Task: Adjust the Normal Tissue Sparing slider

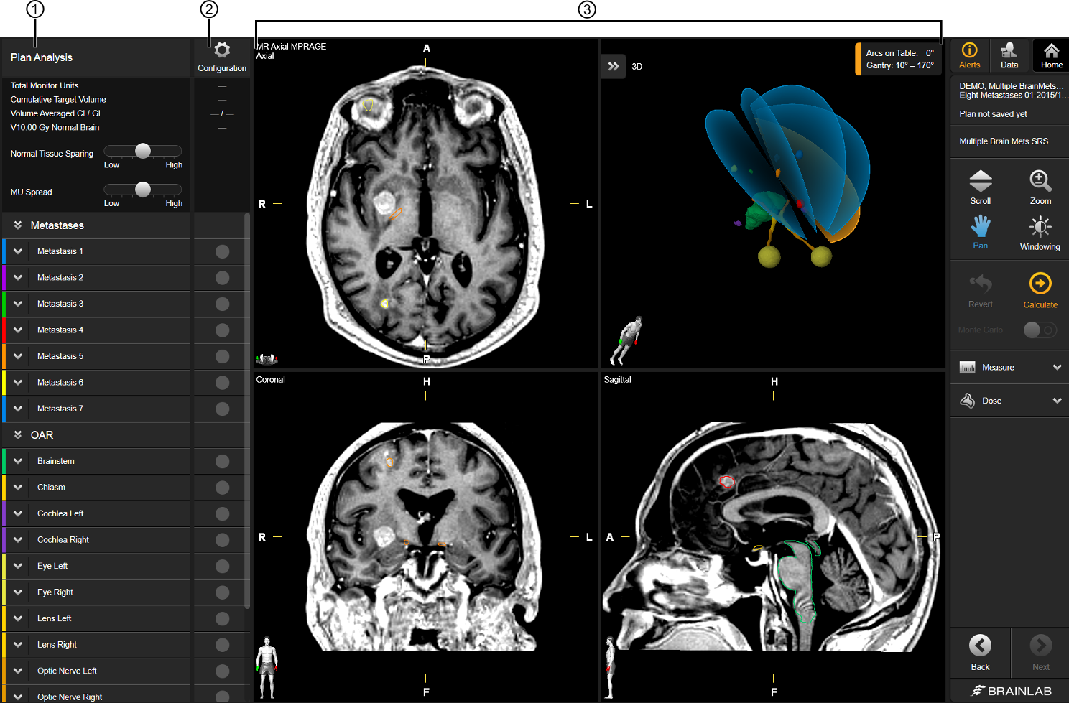Action: point(143,151)
